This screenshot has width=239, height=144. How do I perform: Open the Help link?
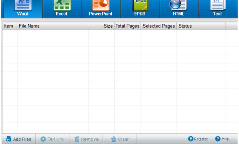pos(222,139)
